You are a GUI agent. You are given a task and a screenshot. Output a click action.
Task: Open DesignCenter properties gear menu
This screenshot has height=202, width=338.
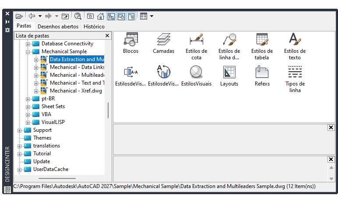(x=7, y=30)
